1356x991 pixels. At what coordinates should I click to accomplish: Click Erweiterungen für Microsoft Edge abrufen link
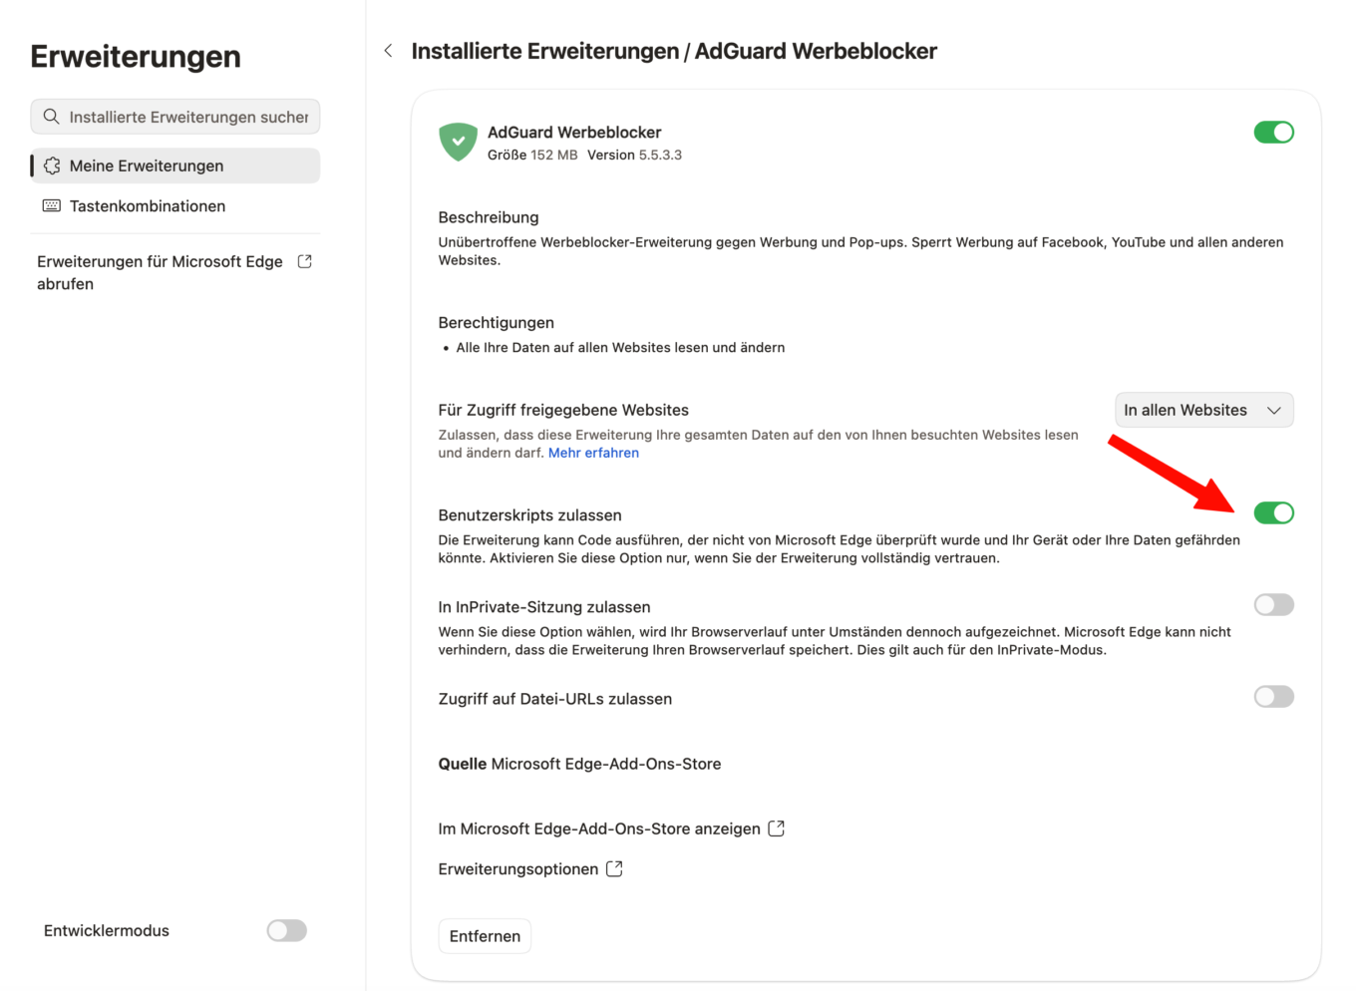(x=174, y=272)
